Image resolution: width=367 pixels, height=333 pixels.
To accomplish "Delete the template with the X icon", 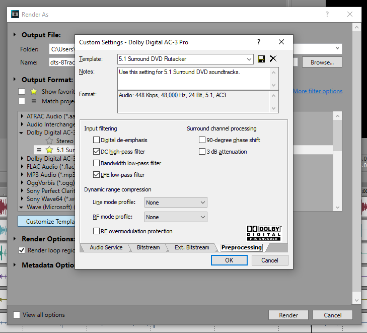I will (x=273, y=58).
